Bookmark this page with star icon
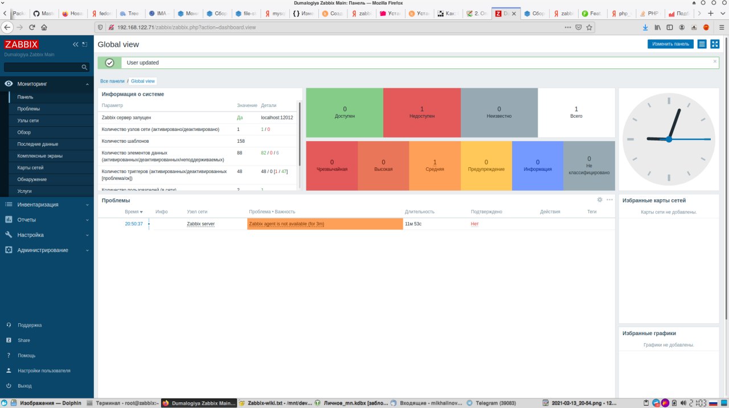 (x=589, y=27)
